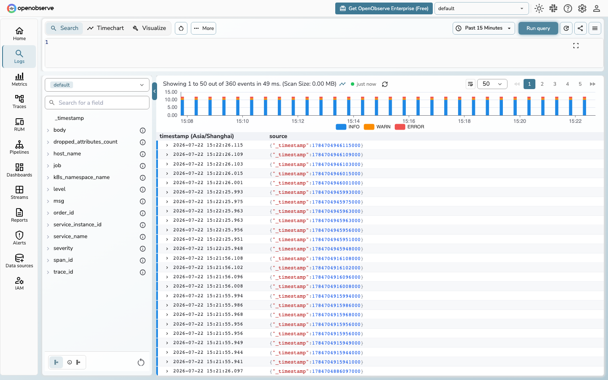Open Alerts from the sidebar
The image size is (608, 380).
coord(19,238)
